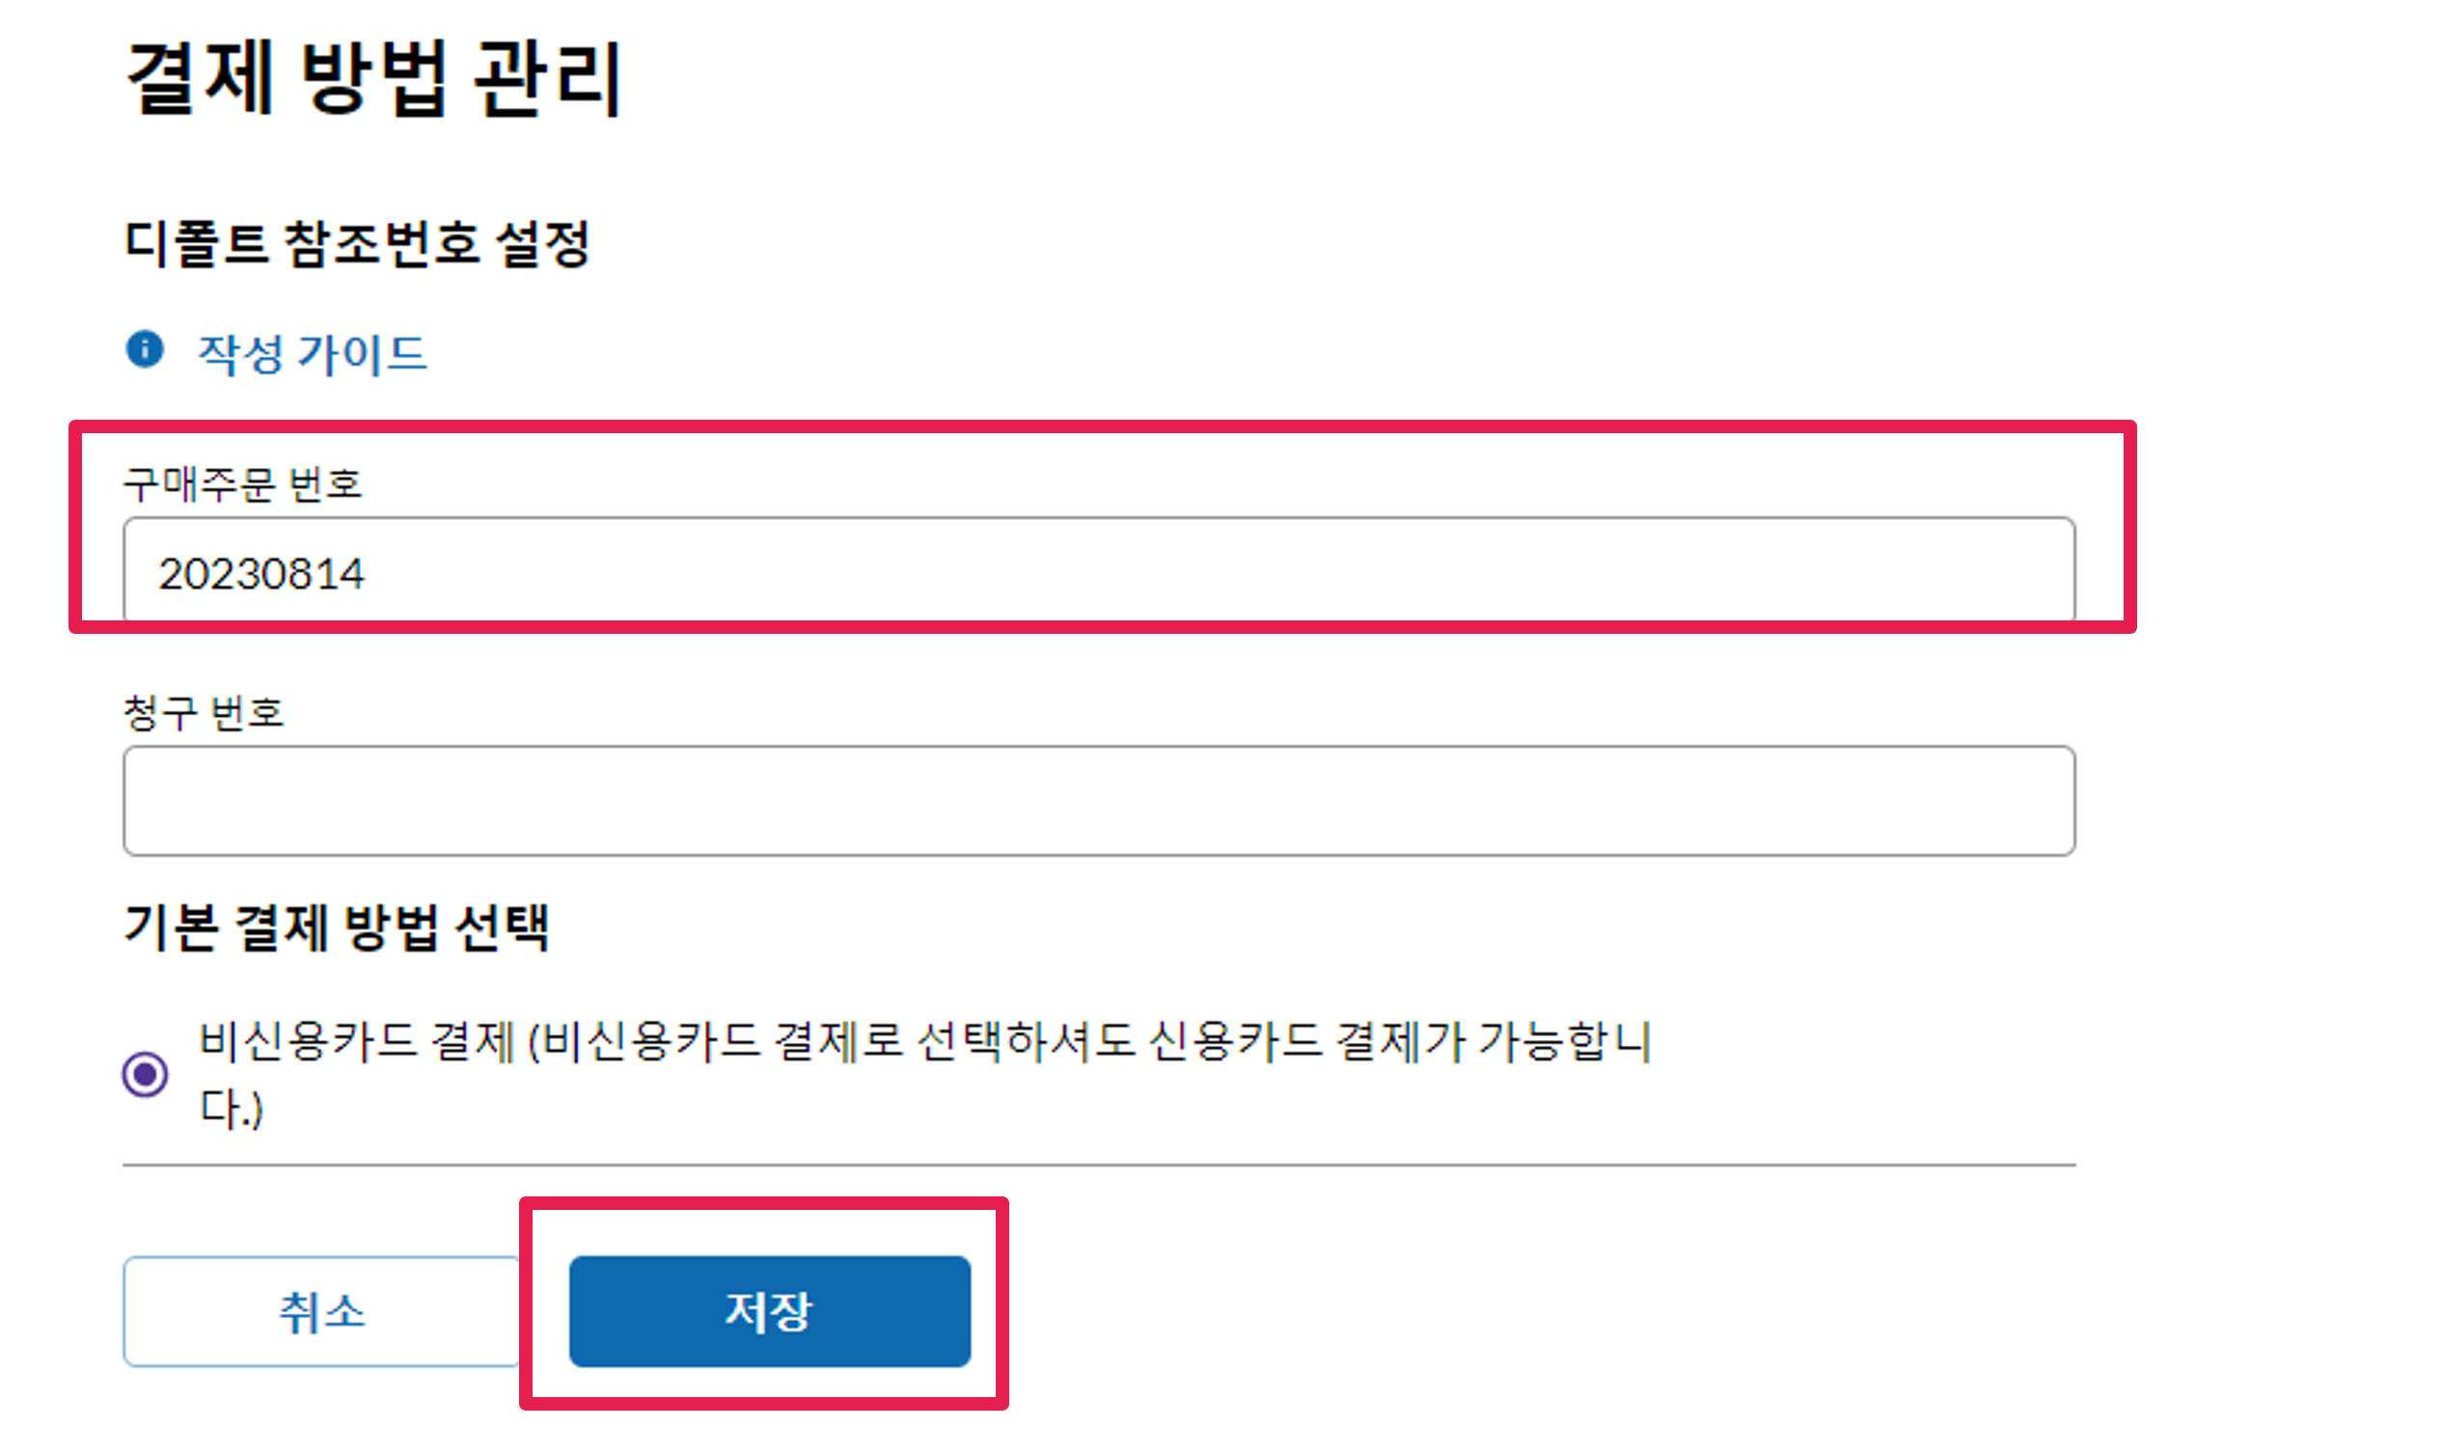Focus the 구매주문 번호 input field
2442x1454 pixels.
pos(1097,571)
